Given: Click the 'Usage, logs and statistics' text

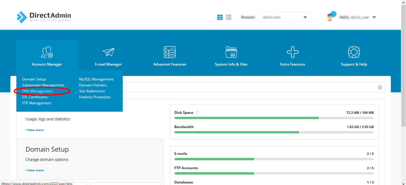Looking at the screenshot, I should point(48,119).
